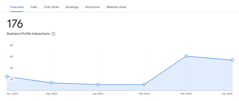Click the Nov 2025 axis label
This screenshot has width=239, height=101.
click(x=12, y=94)
